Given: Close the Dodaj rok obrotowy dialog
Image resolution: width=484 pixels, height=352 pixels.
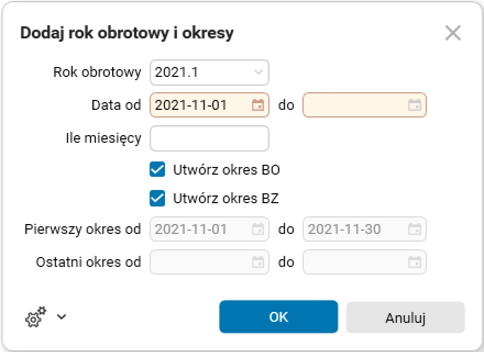Looking at the screenshot, I should point(453,33).
